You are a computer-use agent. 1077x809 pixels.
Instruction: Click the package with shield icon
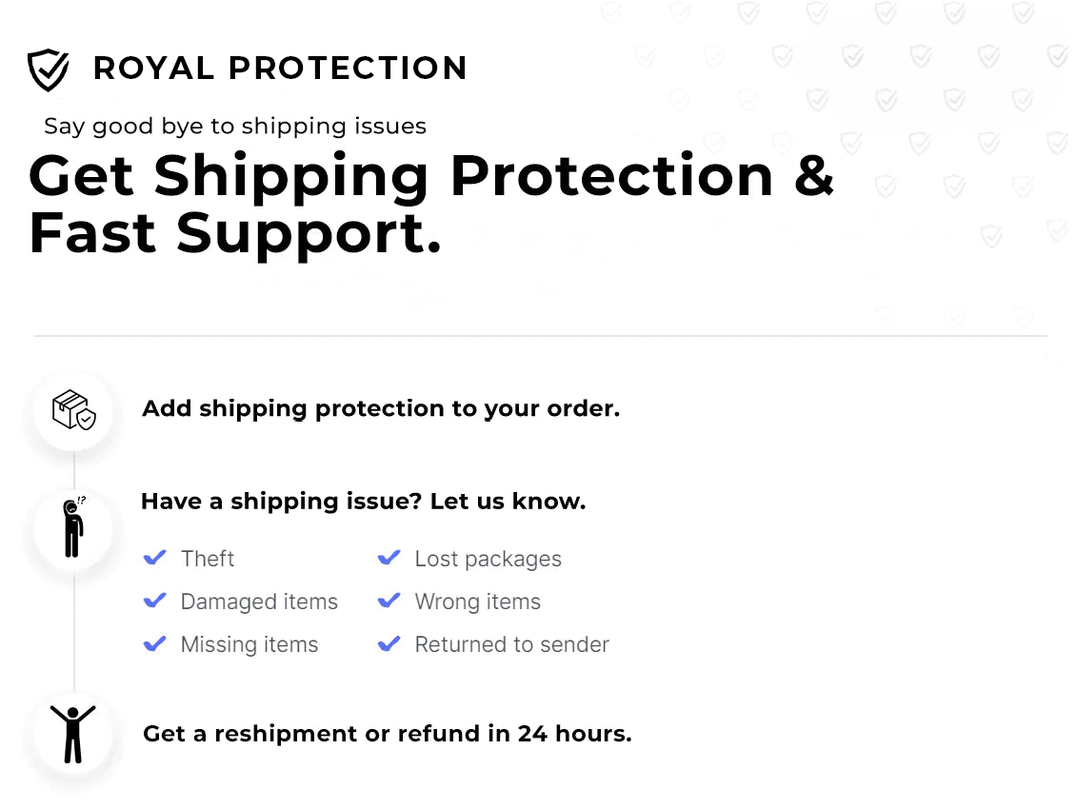[73, 410]
